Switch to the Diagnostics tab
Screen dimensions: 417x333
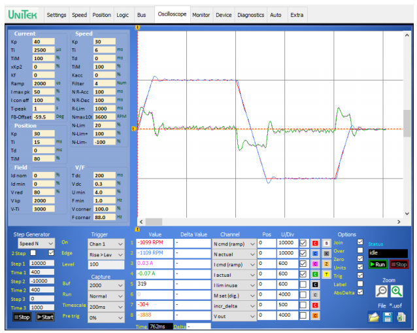point(250,14)
